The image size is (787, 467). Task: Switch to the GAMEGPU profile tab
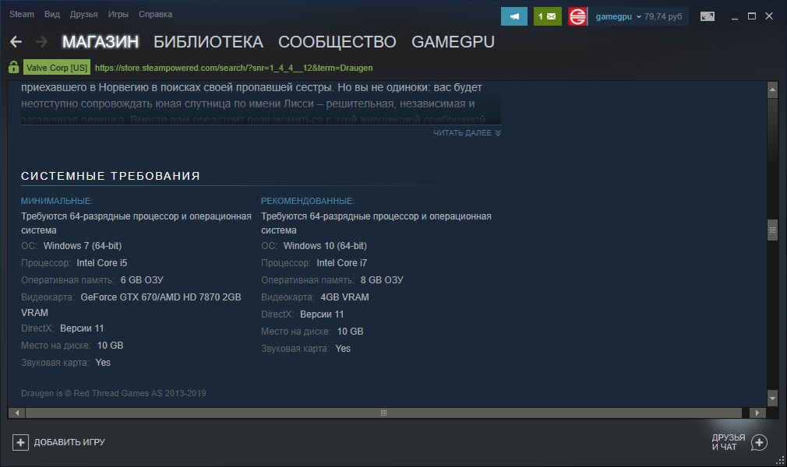(x=453, y=41)
